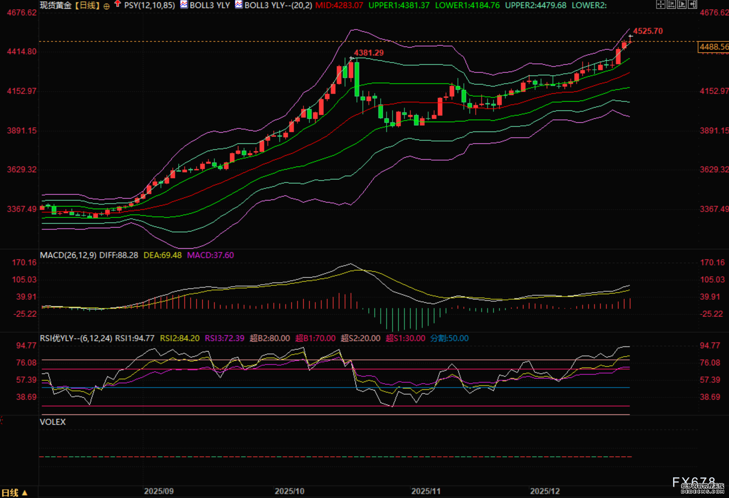Click the crosshair cursor icon at top right
Viewport: 729px width, 498px height.
pyautogui.click(x=660, y=5)
